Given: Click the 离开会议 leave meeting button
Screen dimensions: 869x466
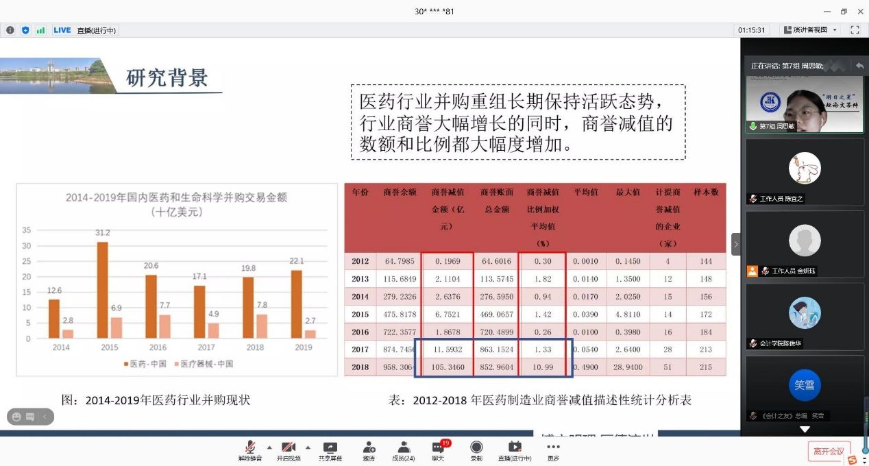Looking at the screenshot, I should 829,451.
